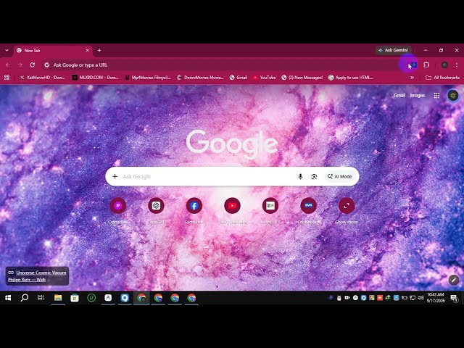Open Philipp Rietz — Walli credit link
The image size is (464, 348).
27,280
